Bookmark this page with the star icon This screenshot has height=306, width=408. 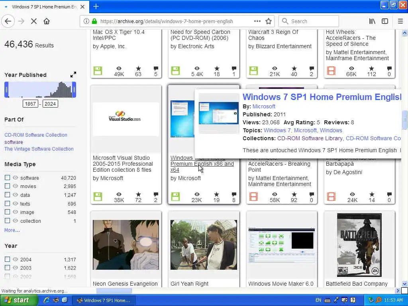click(x=269, y=22)
